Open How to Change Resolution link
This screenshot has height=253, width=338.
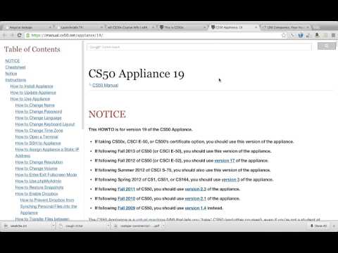pos(39,162)
